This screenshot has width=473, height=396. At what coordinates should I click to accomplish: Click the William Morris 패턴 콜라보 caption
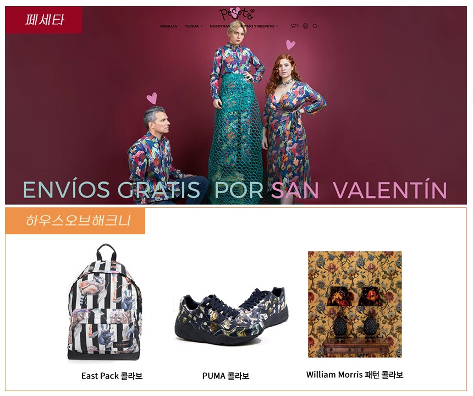(x=355, y=375)
